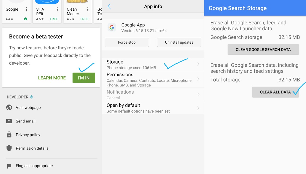The image size is (306, 174).
Task: Open Send email option
Action: pos(26,121)
